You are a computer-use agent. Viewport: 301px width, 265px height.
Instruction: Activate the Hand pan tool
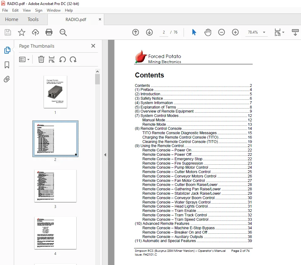point(208,32)
